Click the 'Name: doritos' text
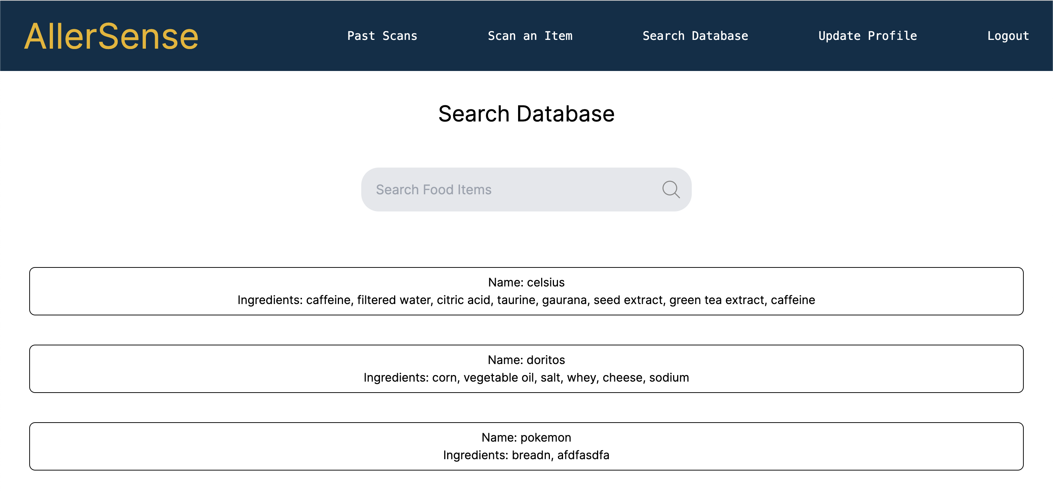The image size is (1053, 491). point(526,360)
